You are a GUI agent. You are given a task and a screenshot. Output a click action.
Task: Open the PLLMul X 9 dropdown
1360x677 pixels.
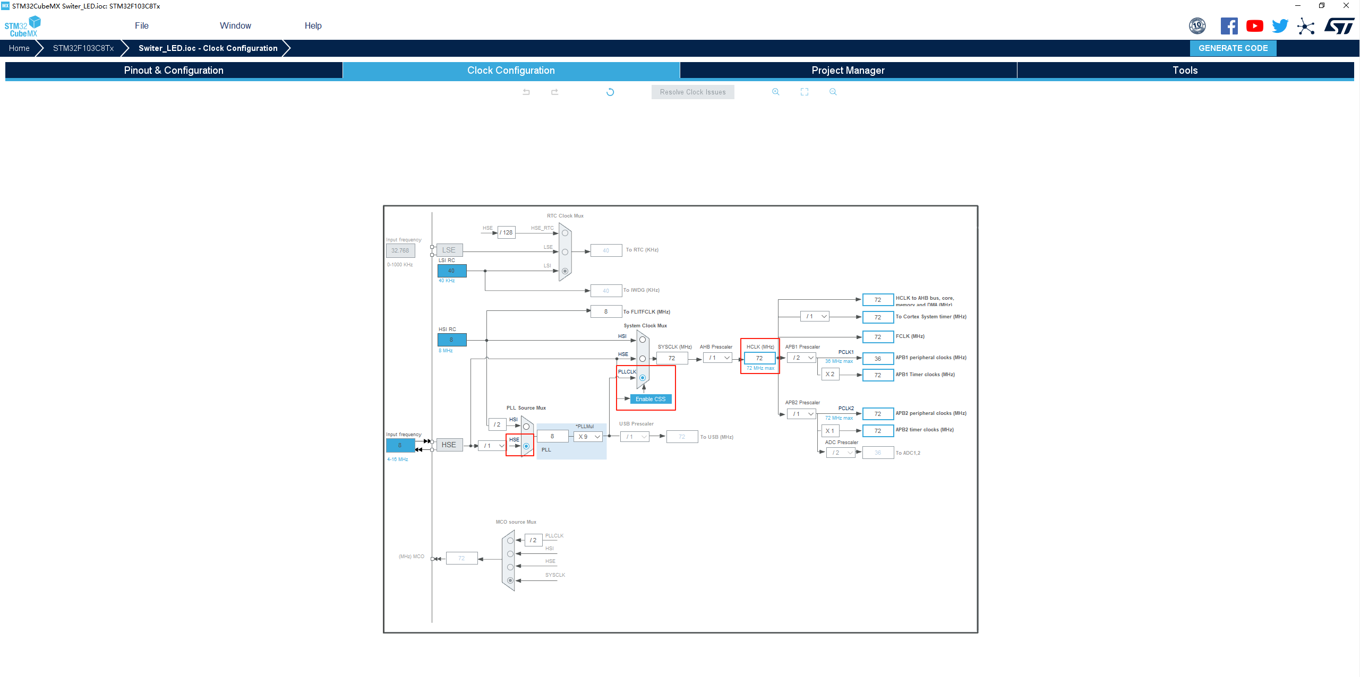(x=589, y=437)
